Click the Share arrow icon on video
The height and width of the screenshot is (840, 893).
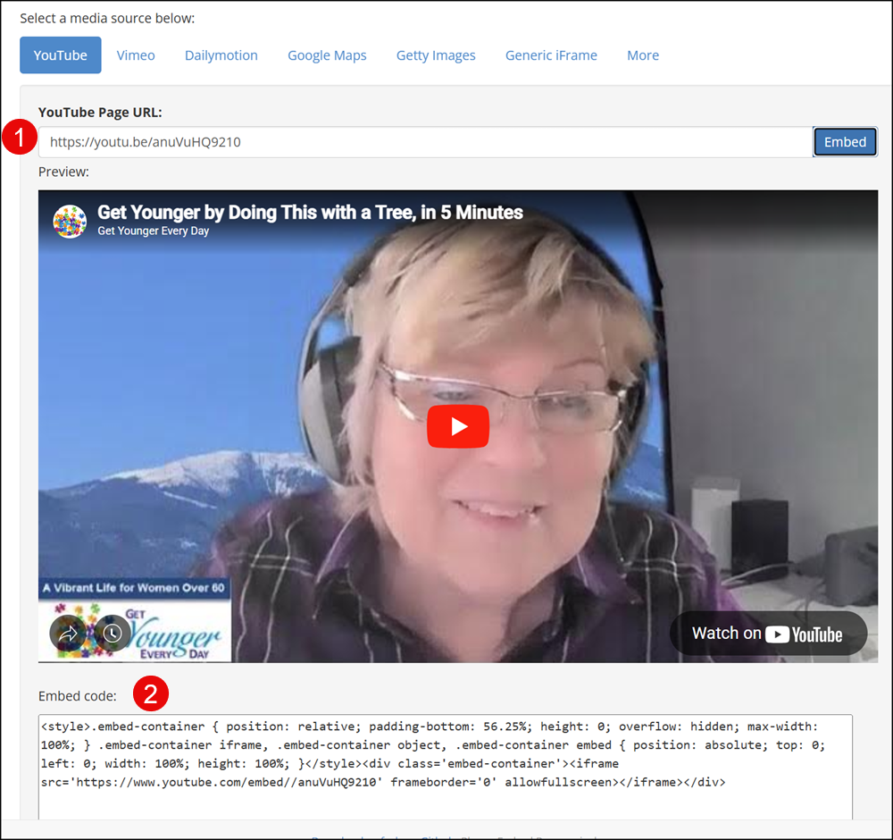[x=68, y=634]
